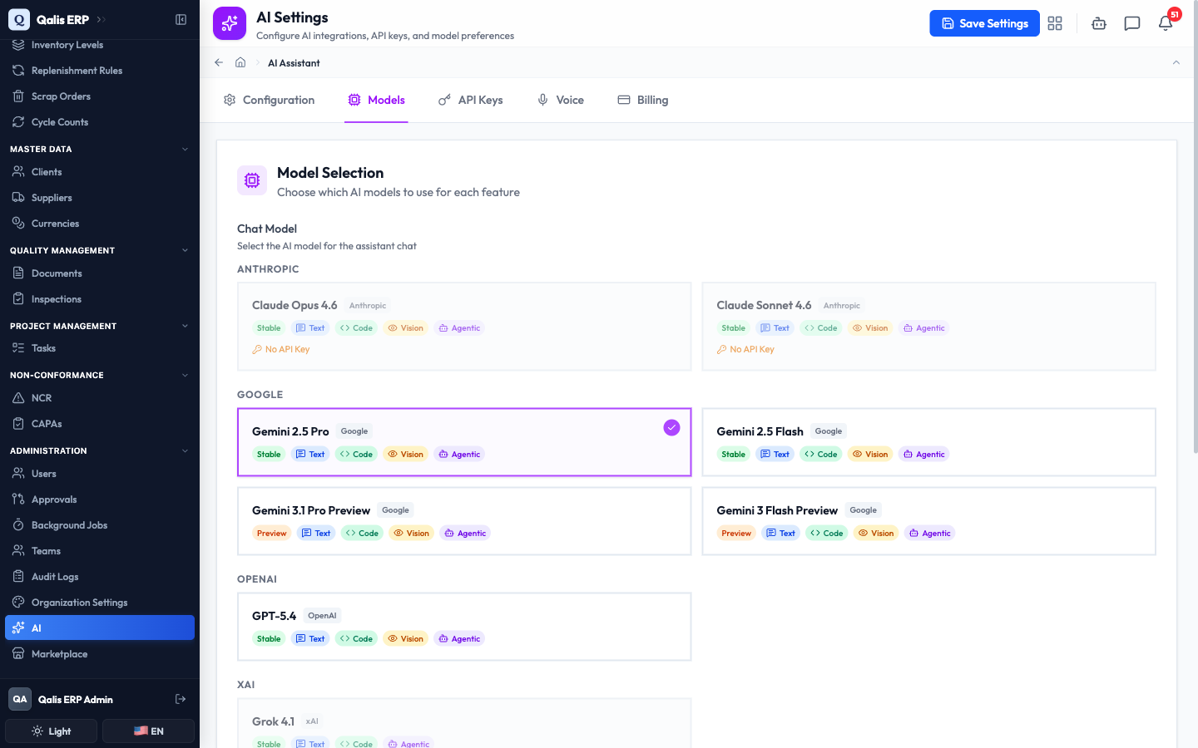Toggle the Light theme button
This screenshot has height=748, width=1198.
coord(52,731)
